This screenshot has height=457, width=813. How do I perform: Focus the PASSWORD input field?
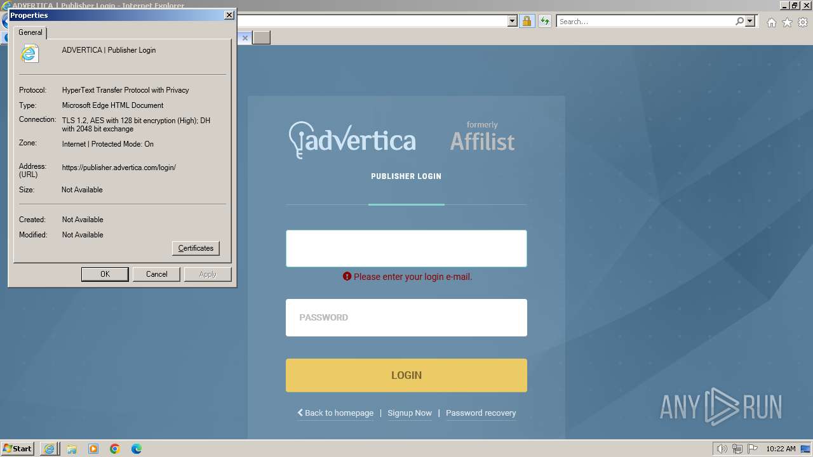click(x=406, y=317)
